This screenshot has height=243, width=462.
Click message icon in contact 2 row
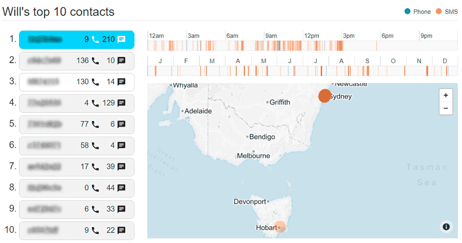coord(121,61)
